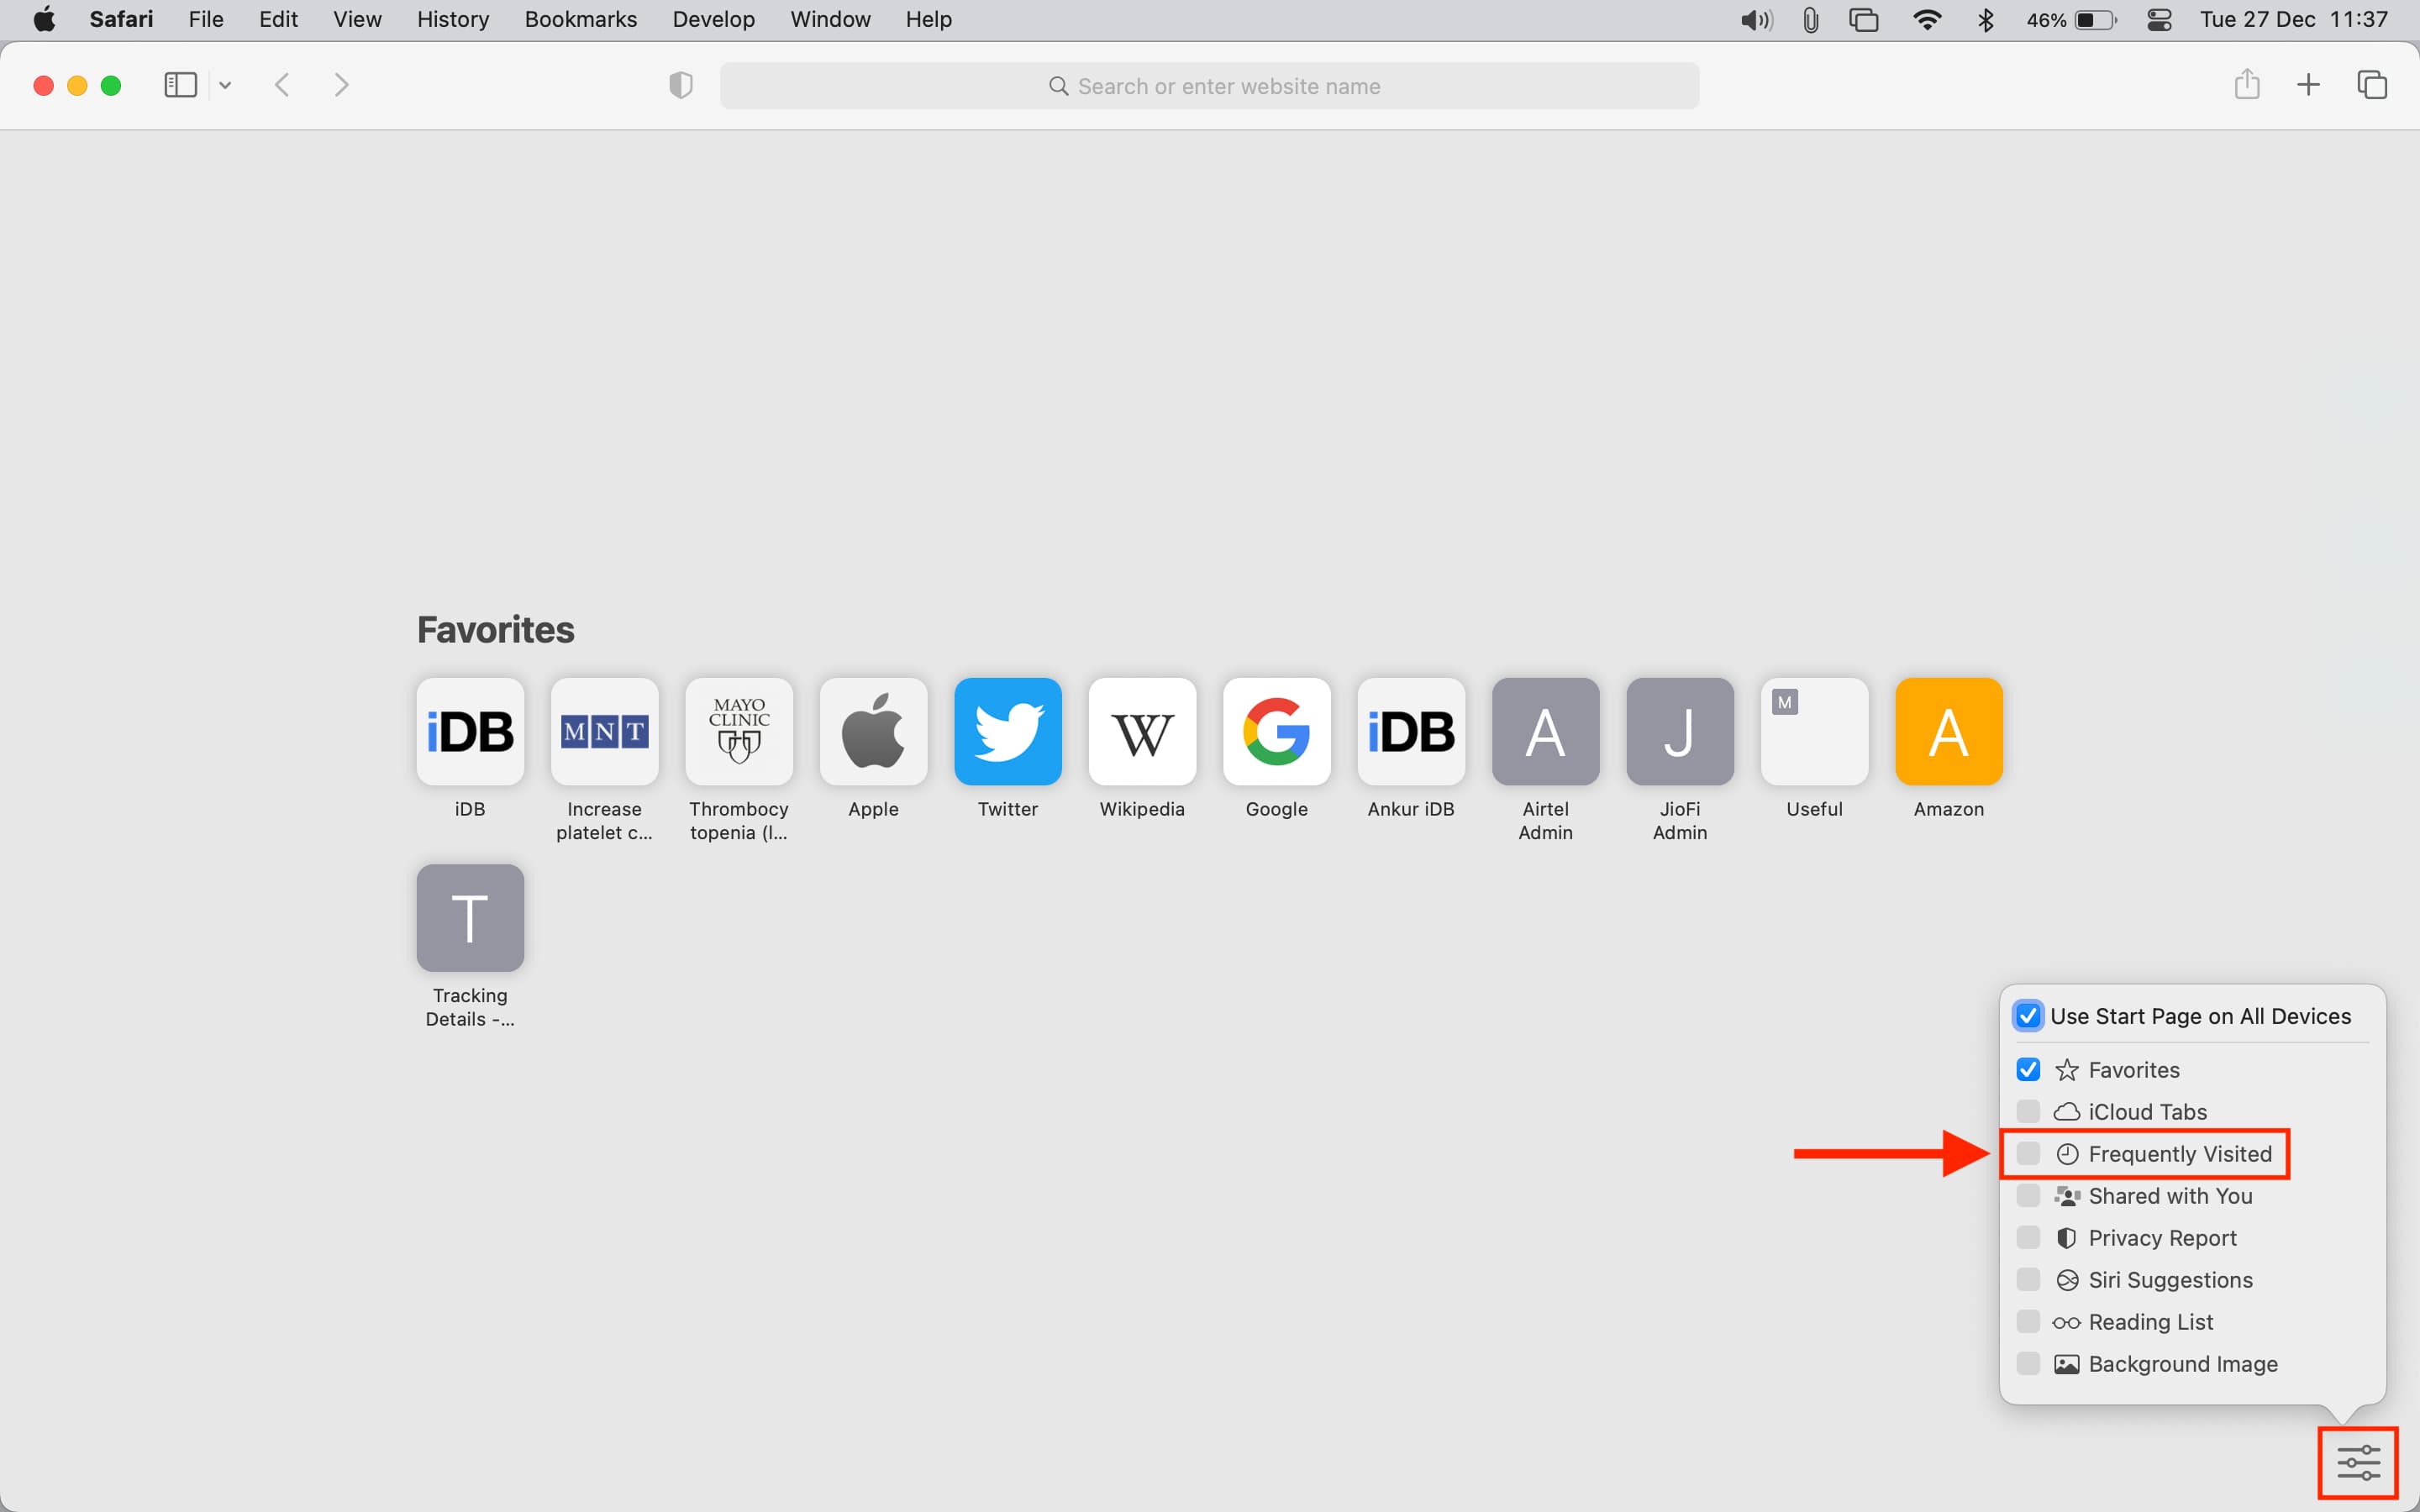Open the Google favorite site

[x=1276, y=730]
